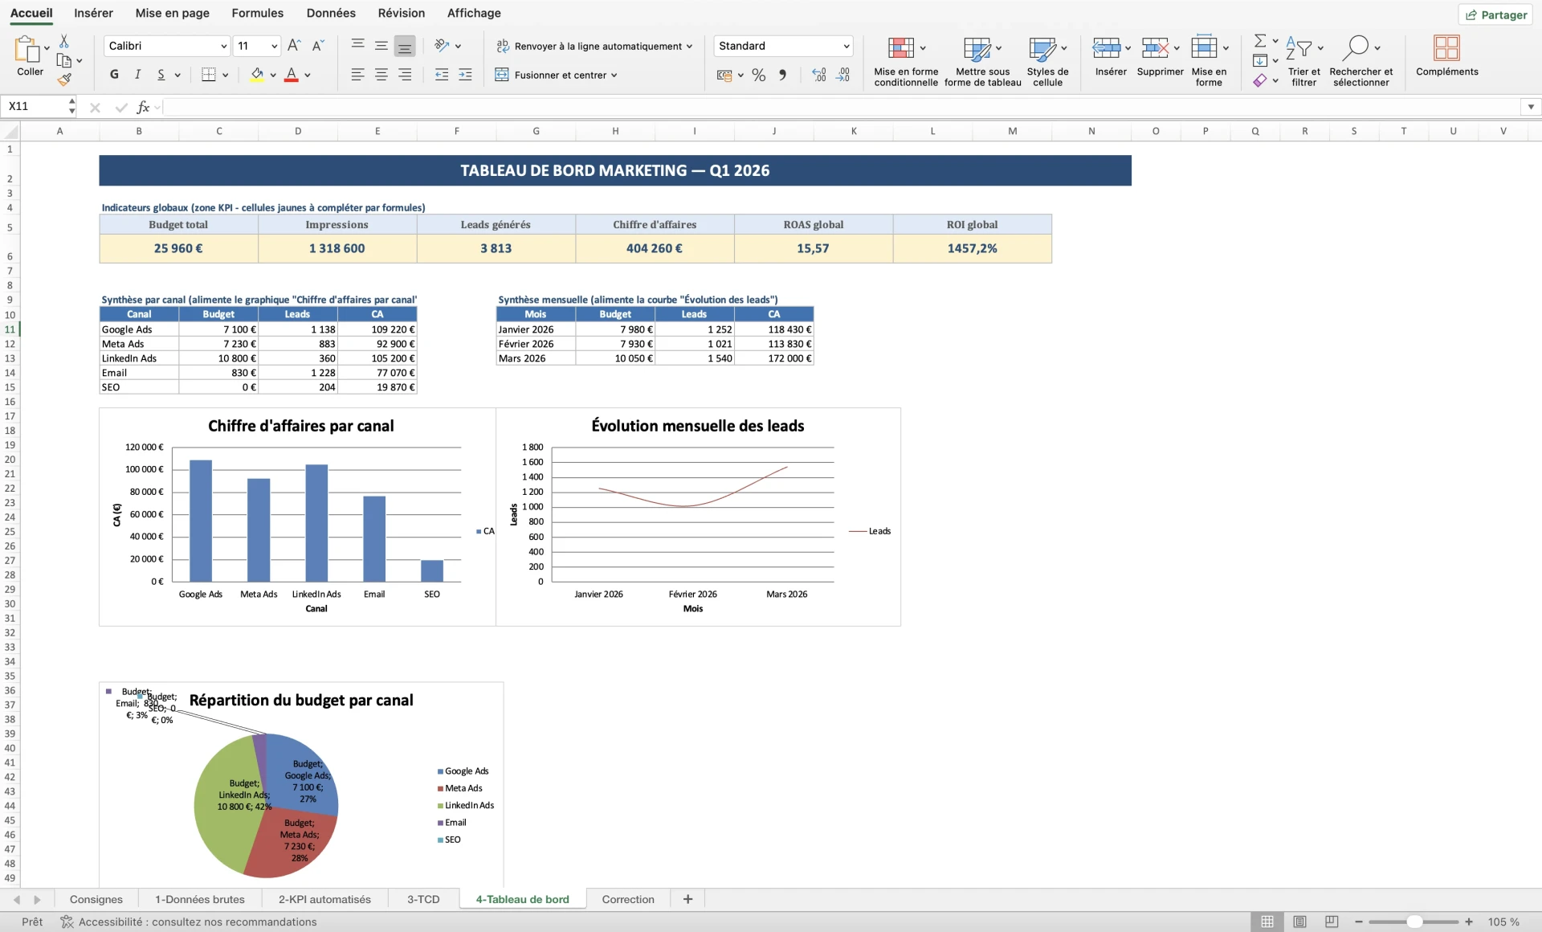Click the increase indent icon

click(465, 75)
